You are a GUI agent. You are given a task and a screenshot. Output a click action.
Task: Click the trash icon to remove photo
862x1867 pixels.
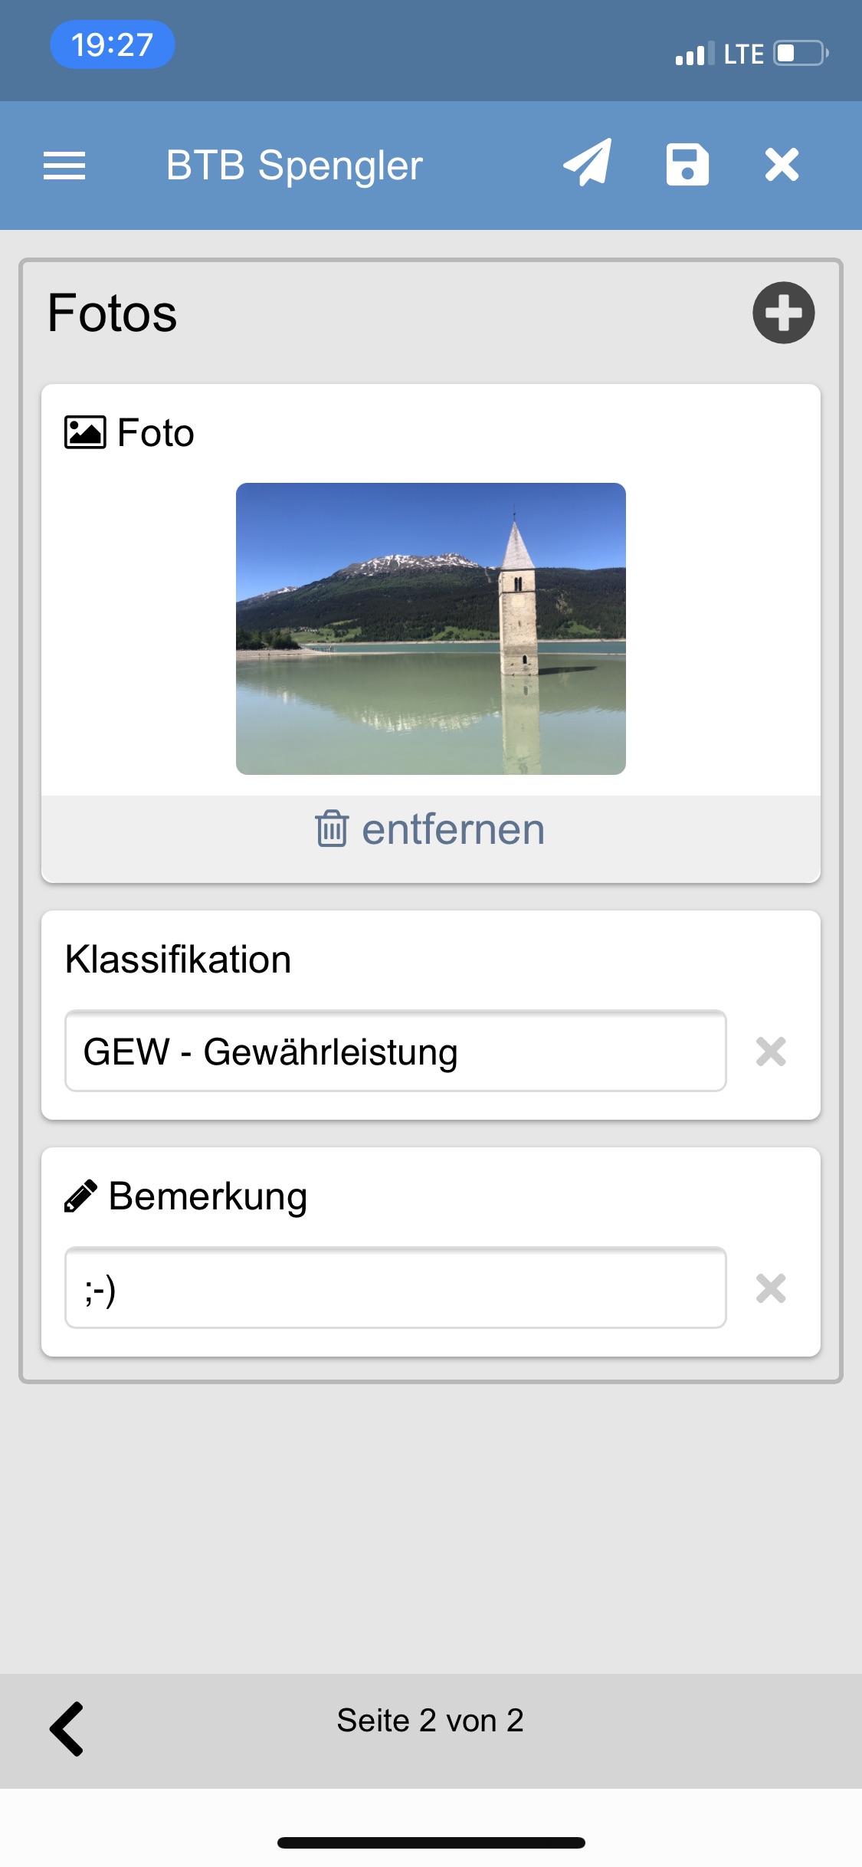click(332, 829)
